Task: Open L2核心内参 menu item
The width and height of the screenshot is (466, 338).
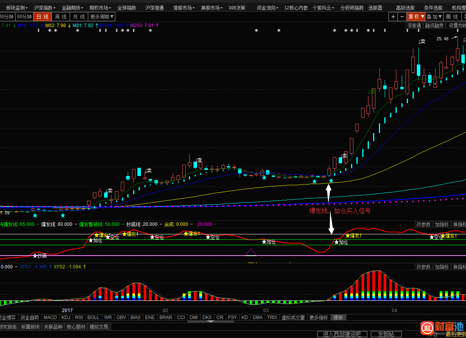Action: (x=296, y=8)
